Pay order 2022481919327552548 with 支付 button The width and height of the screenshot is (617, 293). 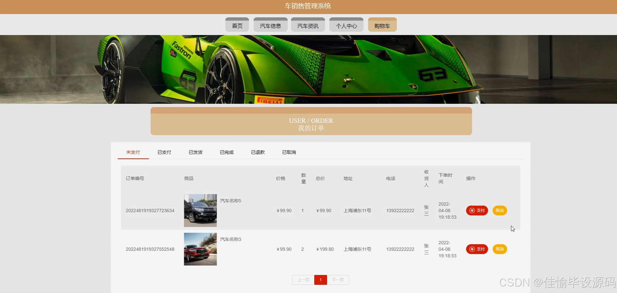click(x=477, y=249)
